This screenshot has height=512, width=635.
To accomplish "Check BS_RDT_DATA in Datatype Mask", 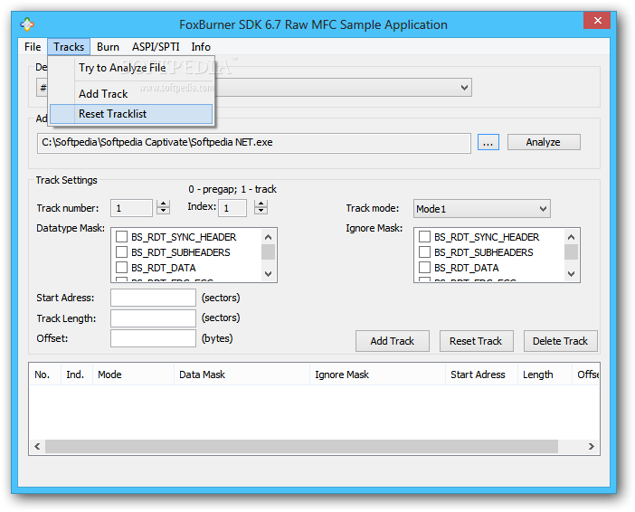I will click(x=121, y=268).
